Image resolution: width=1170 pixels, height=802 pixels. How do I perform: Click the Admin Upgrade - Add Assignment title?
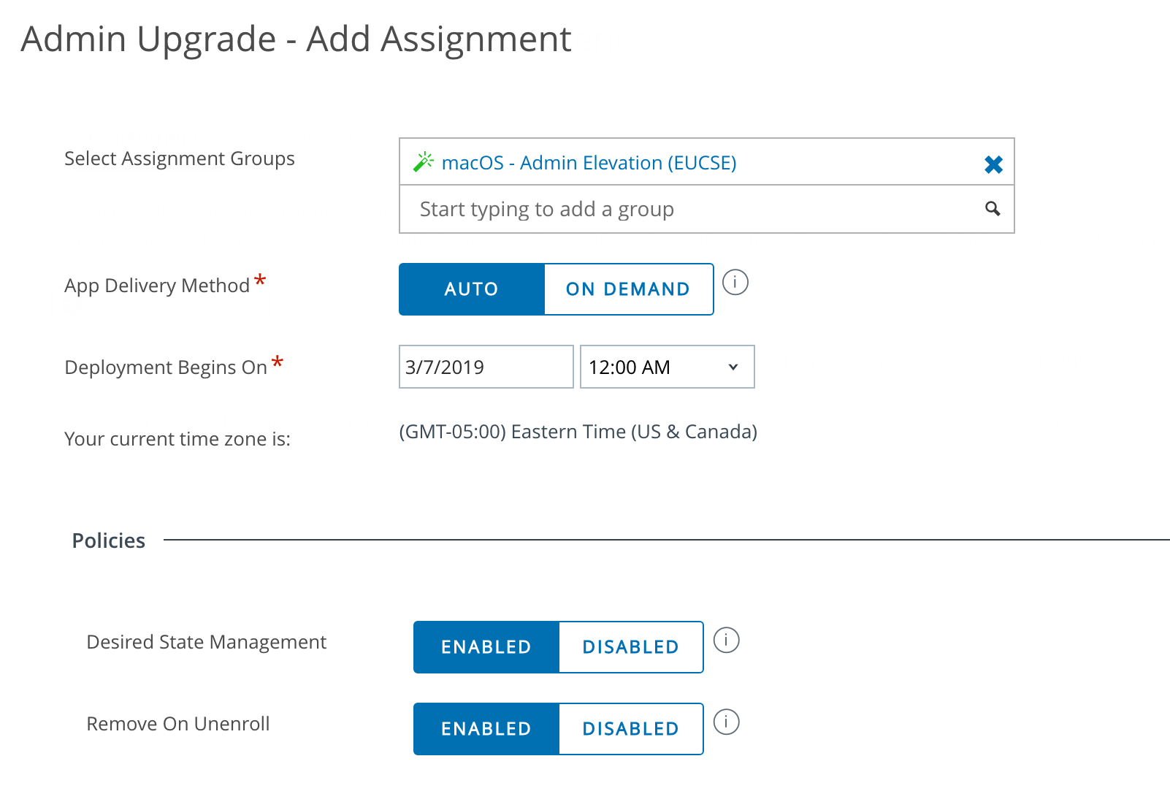point(296,39)
